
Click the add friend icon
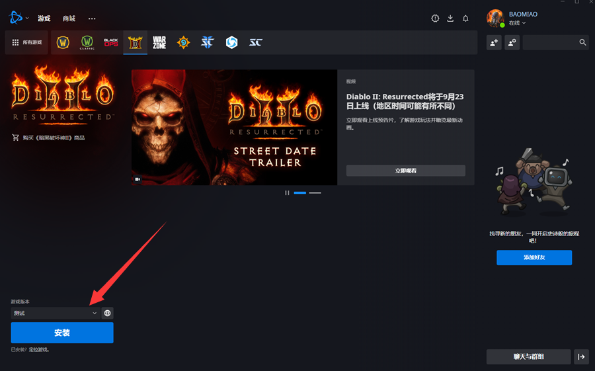[494, 42]
